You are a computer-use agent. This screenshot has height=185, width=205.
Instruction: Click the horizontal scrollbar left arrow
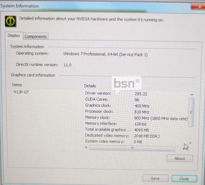86,147
